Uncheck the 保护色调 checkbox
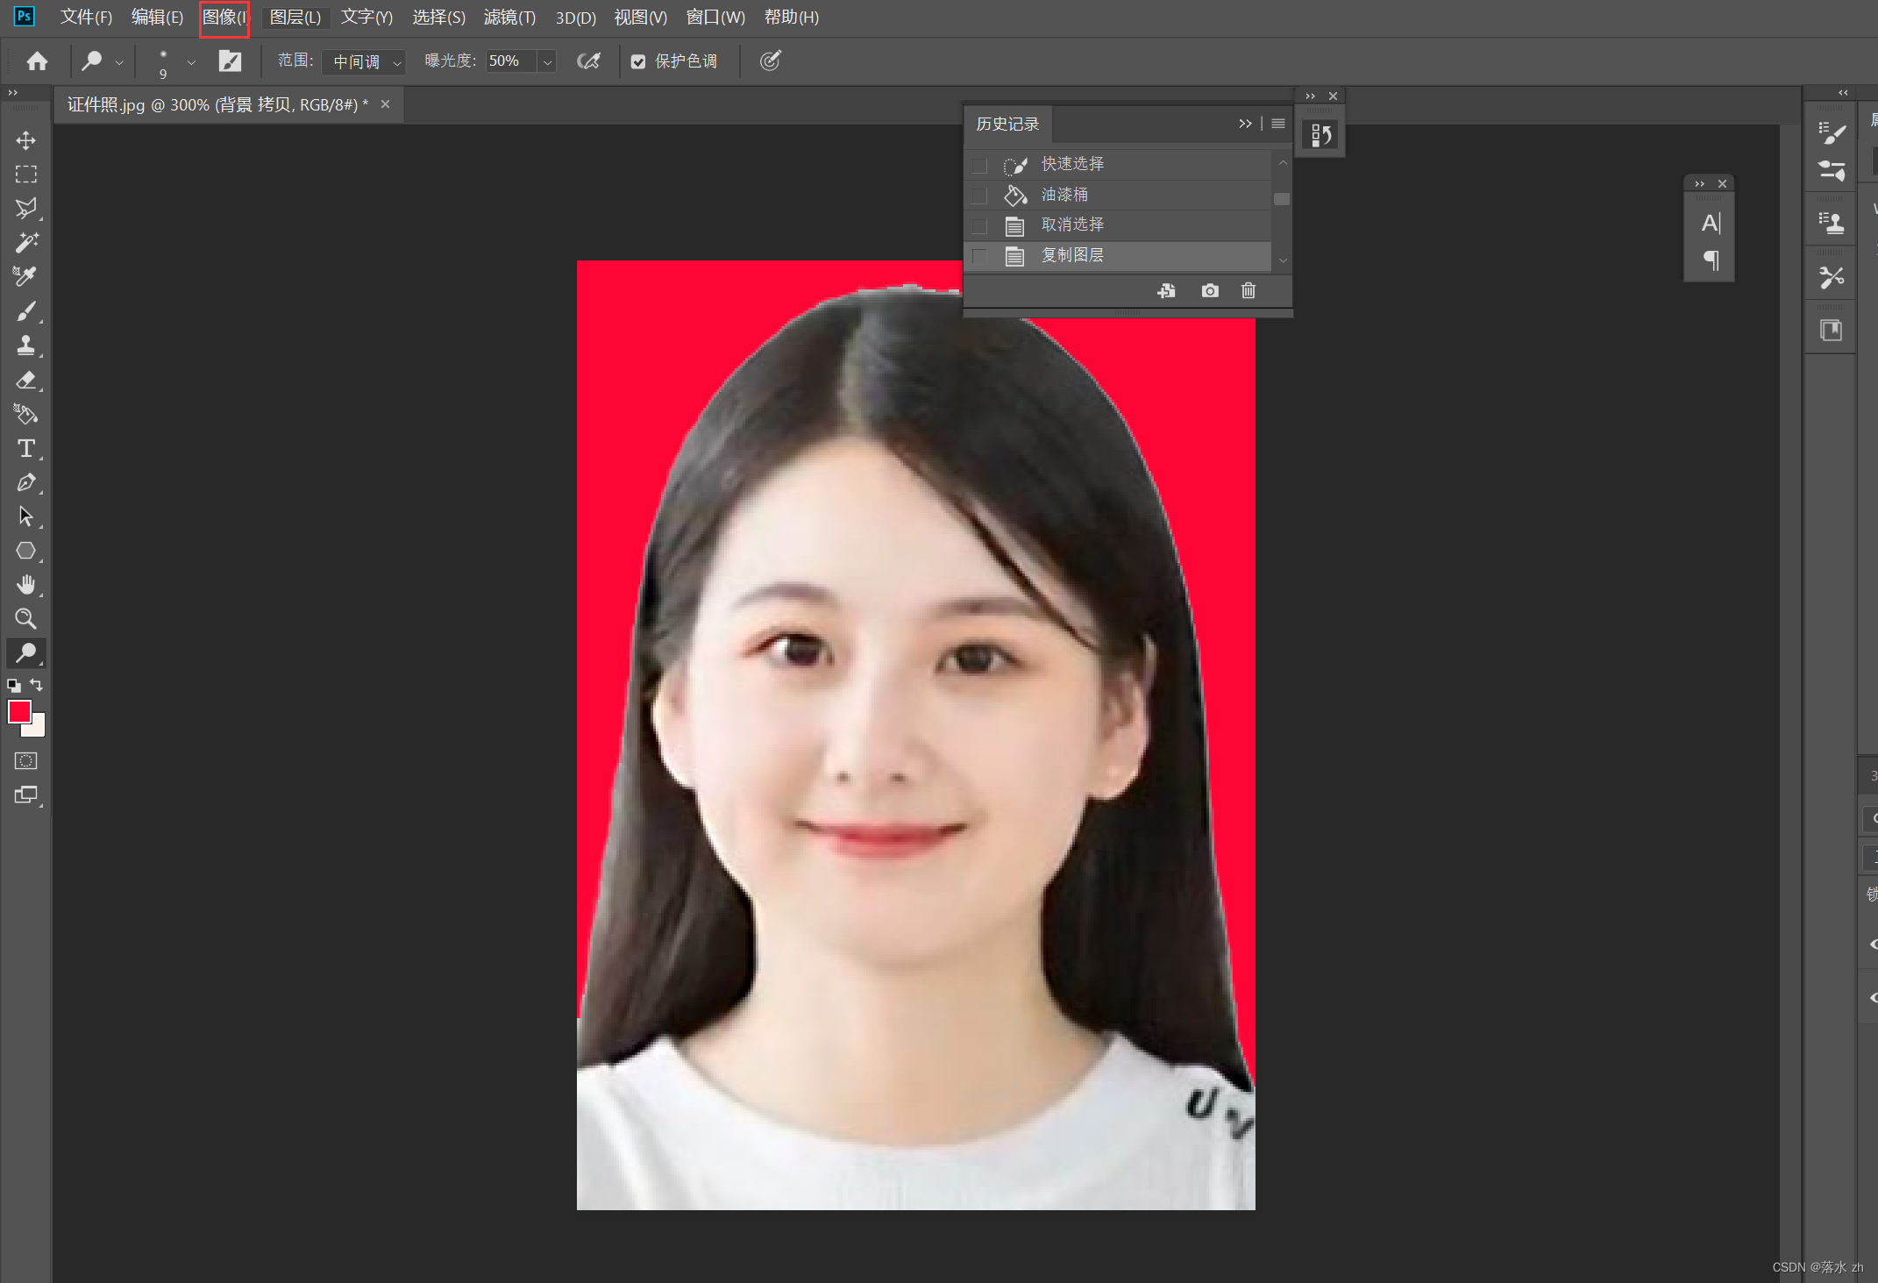This screenshot has height=1283, width=1878. click(x=638, y=61)
